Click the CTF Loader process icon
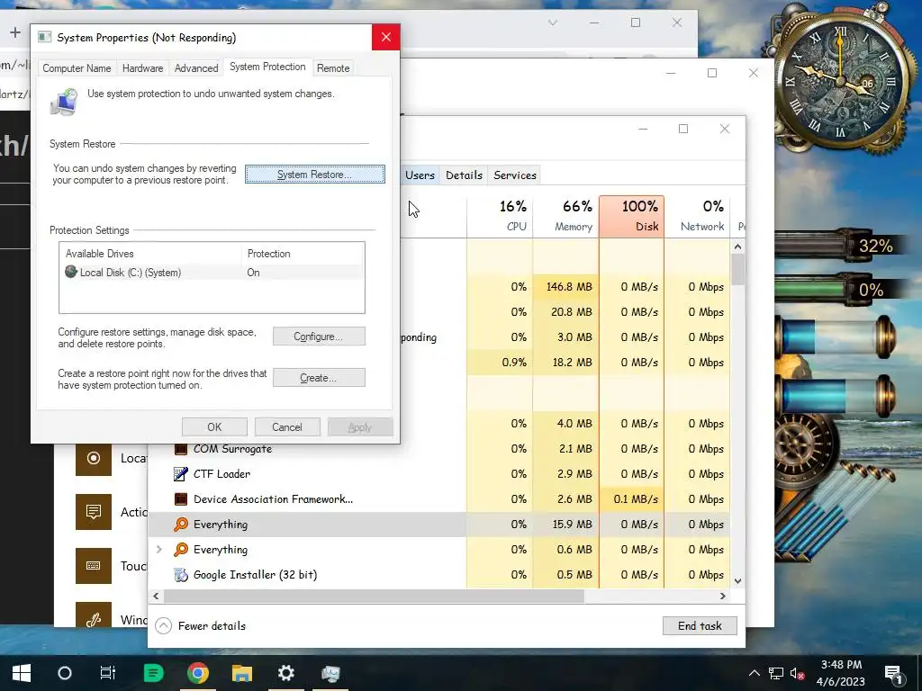This screenshot has width=922, height=691. (x=181, y=474)
